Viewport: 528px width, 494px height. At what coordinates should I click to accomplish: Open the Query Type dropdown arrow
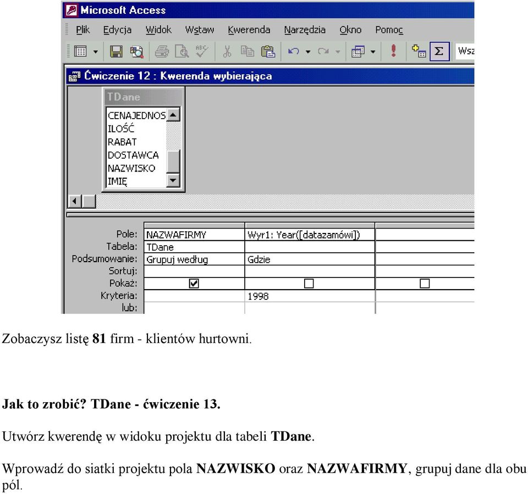tap(373, 52)
